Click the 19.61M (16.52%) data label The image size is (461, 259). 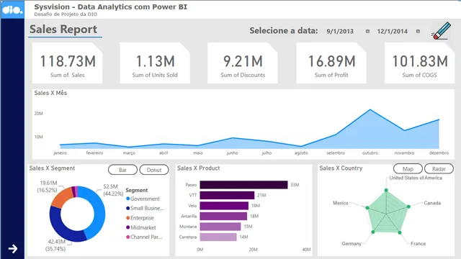click(47, 186)
